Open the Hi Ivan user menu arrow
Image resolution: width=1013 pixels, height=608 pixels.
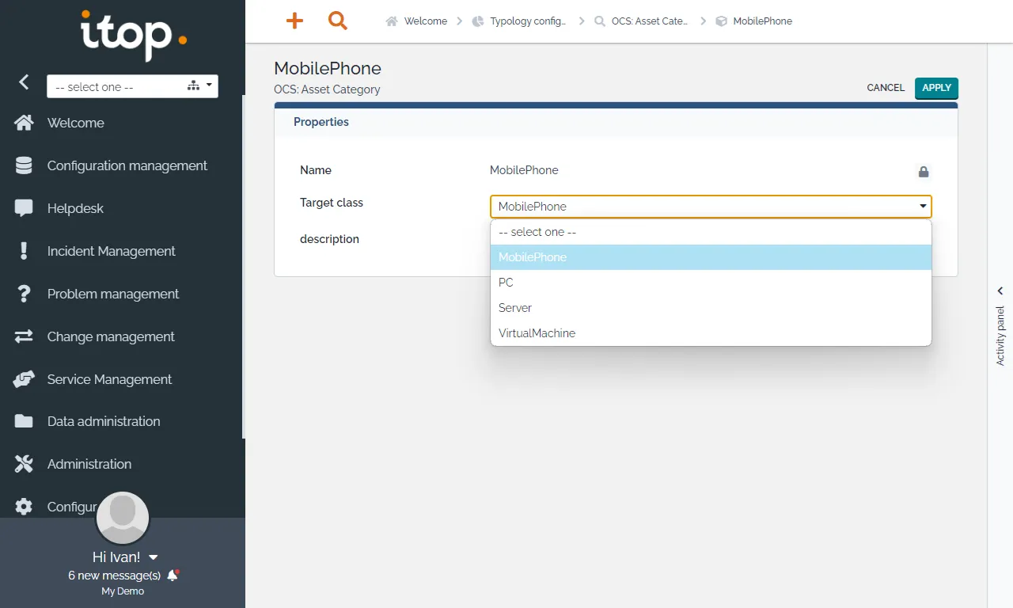click(154, 557)
